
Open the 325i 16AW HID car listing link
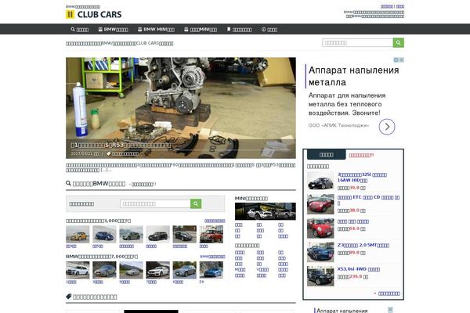coord(362,178)
